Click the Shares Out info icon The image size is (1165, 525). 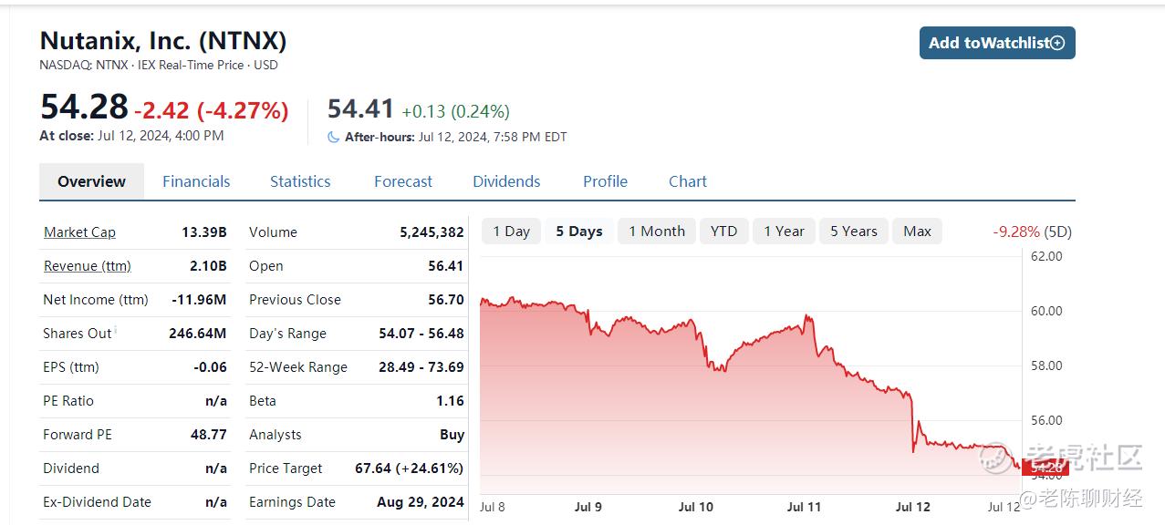coord(116,330)
